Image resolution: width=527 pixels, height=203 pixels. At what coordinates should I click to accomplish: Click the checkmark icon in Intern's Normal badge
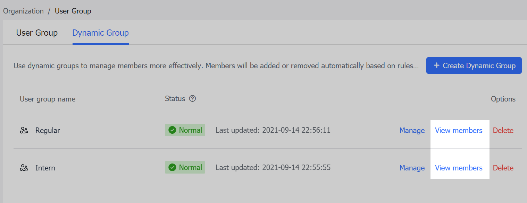pyautogui.click(x=173, y=167)
